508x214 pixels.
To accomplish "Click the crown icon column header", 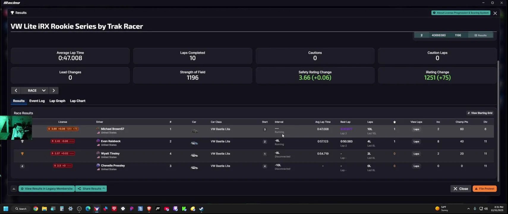I will [395, 122].
